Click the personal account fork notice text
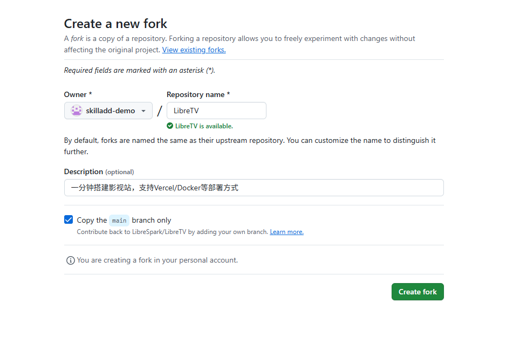527x344 pixels. click(157, 260)
